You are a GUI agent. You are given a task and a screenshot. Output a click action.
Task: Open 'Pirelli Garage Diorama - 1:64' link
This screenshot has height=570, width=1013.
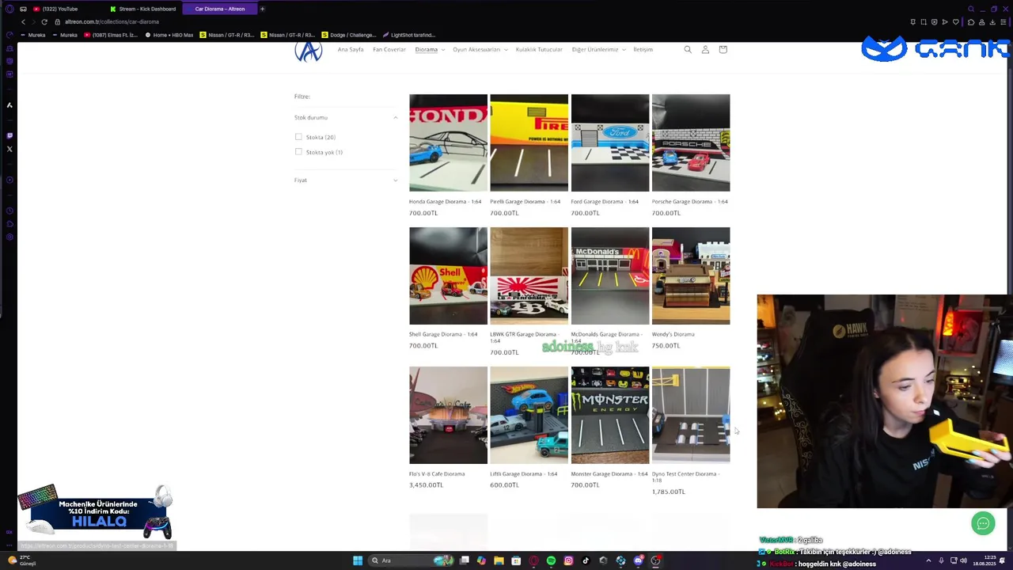[525, 202]
